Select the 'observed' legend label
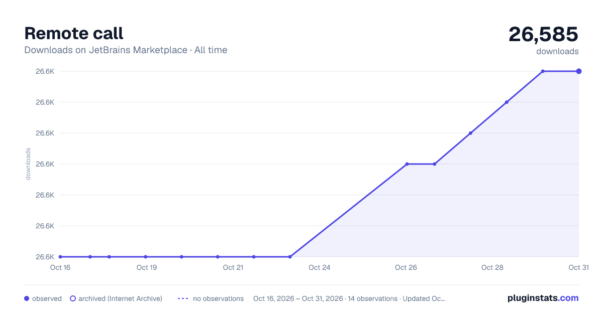Image resolution: width=603 pixels, height=316 pixels. (x=47, y=298)
